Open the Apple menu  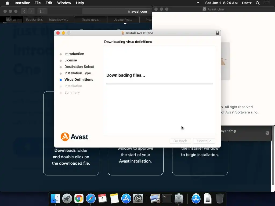pyautogui.click(x=7, y=3)
